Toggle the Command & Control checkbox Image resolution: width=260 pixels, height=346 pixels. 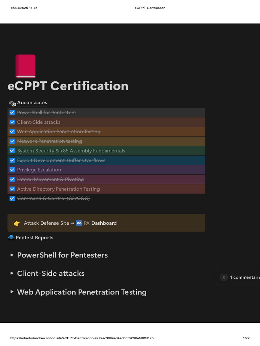coord(12,198)
